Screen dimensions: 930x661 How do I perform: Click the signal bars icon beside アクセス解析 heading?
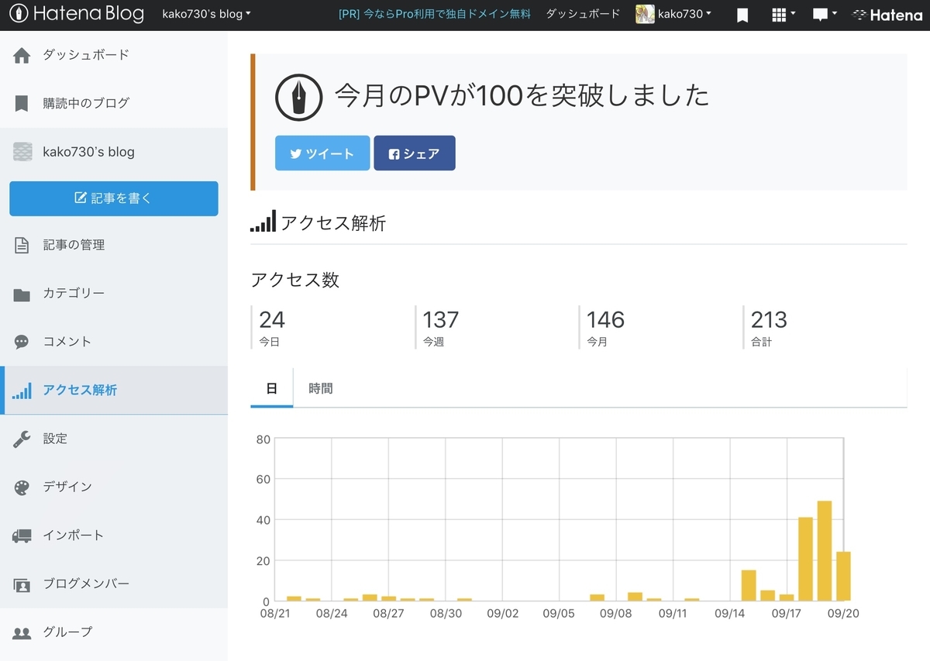(x=263, y=222)
